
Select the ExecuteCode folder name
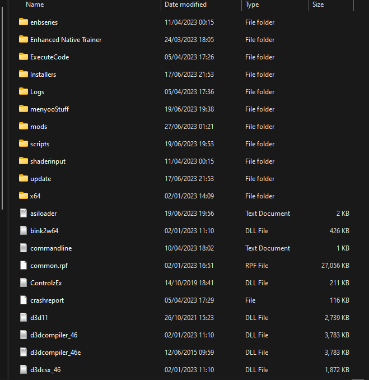(49, 57)
